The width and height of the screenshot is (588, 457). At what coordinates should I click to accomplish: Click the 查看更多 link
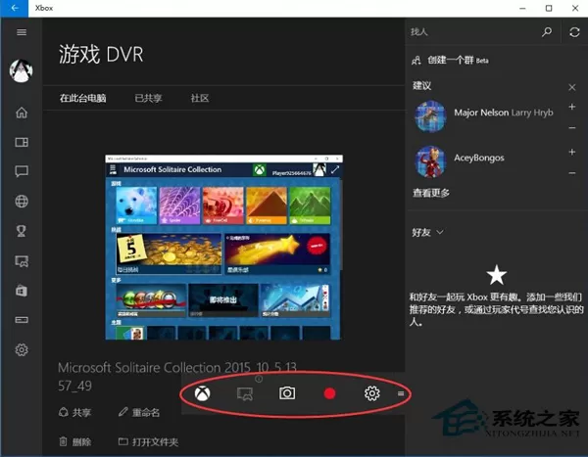431,193
